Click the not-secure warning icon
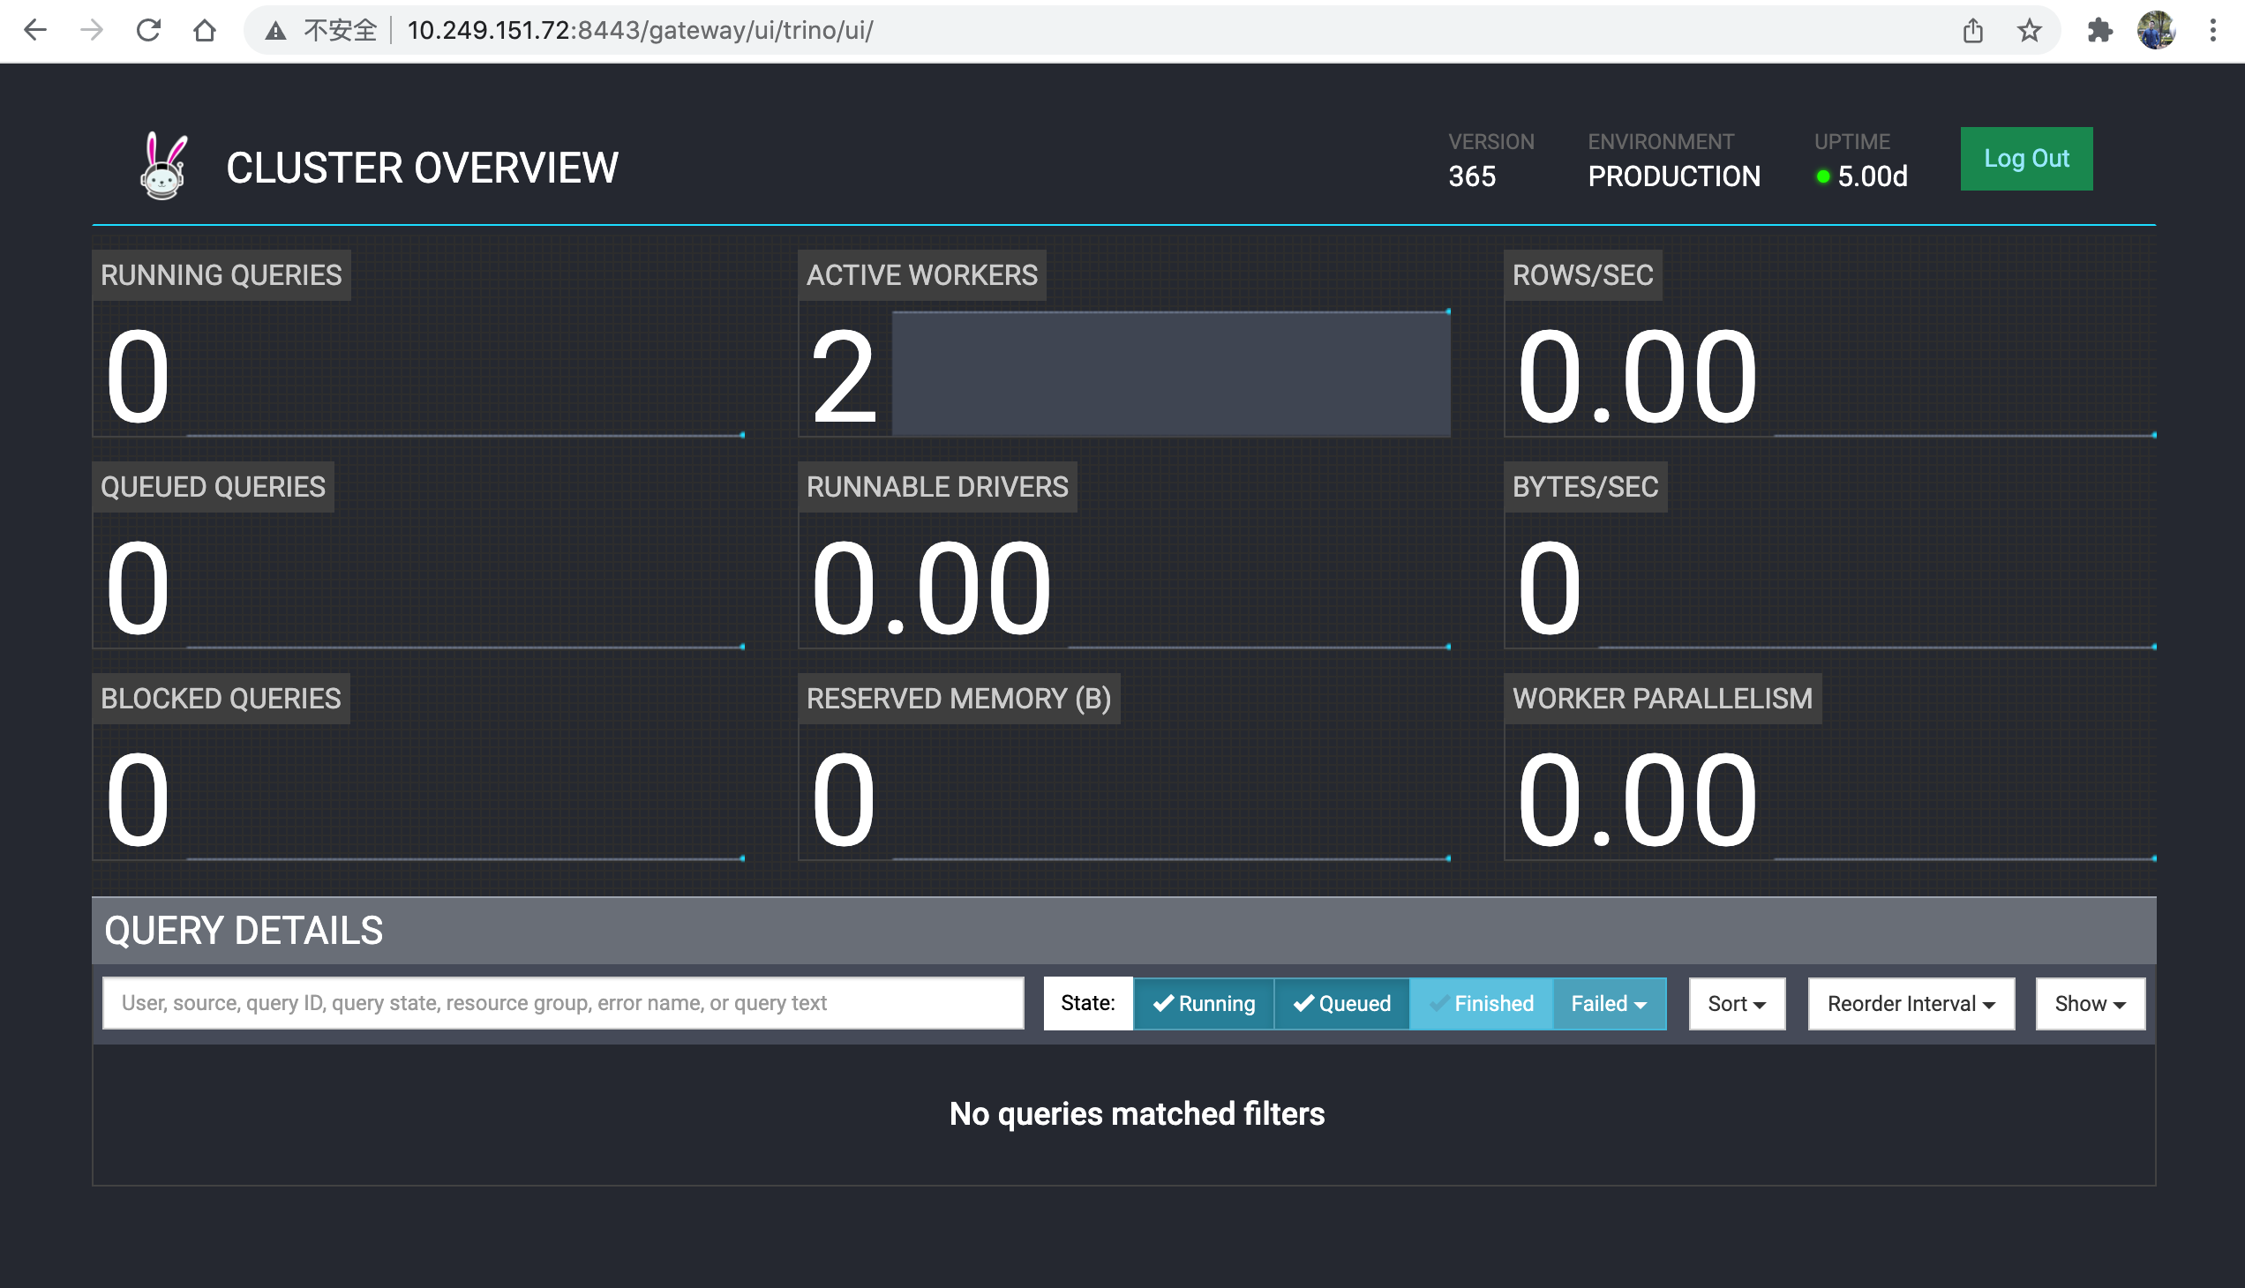 tap(276, 30)
